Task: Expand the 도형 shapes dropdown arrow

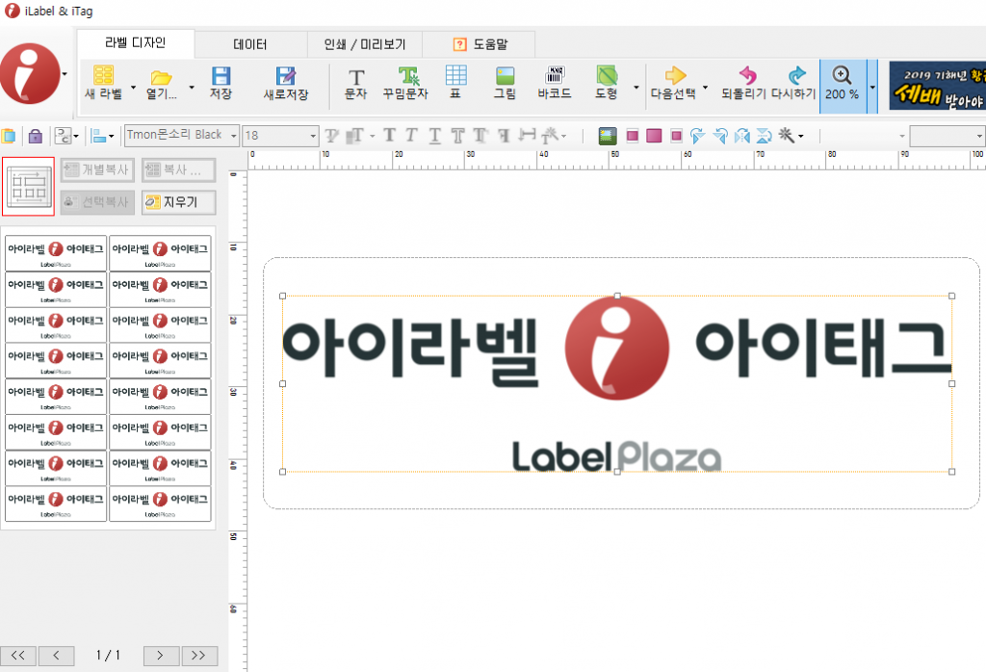Action: click(x=636, y=88)
